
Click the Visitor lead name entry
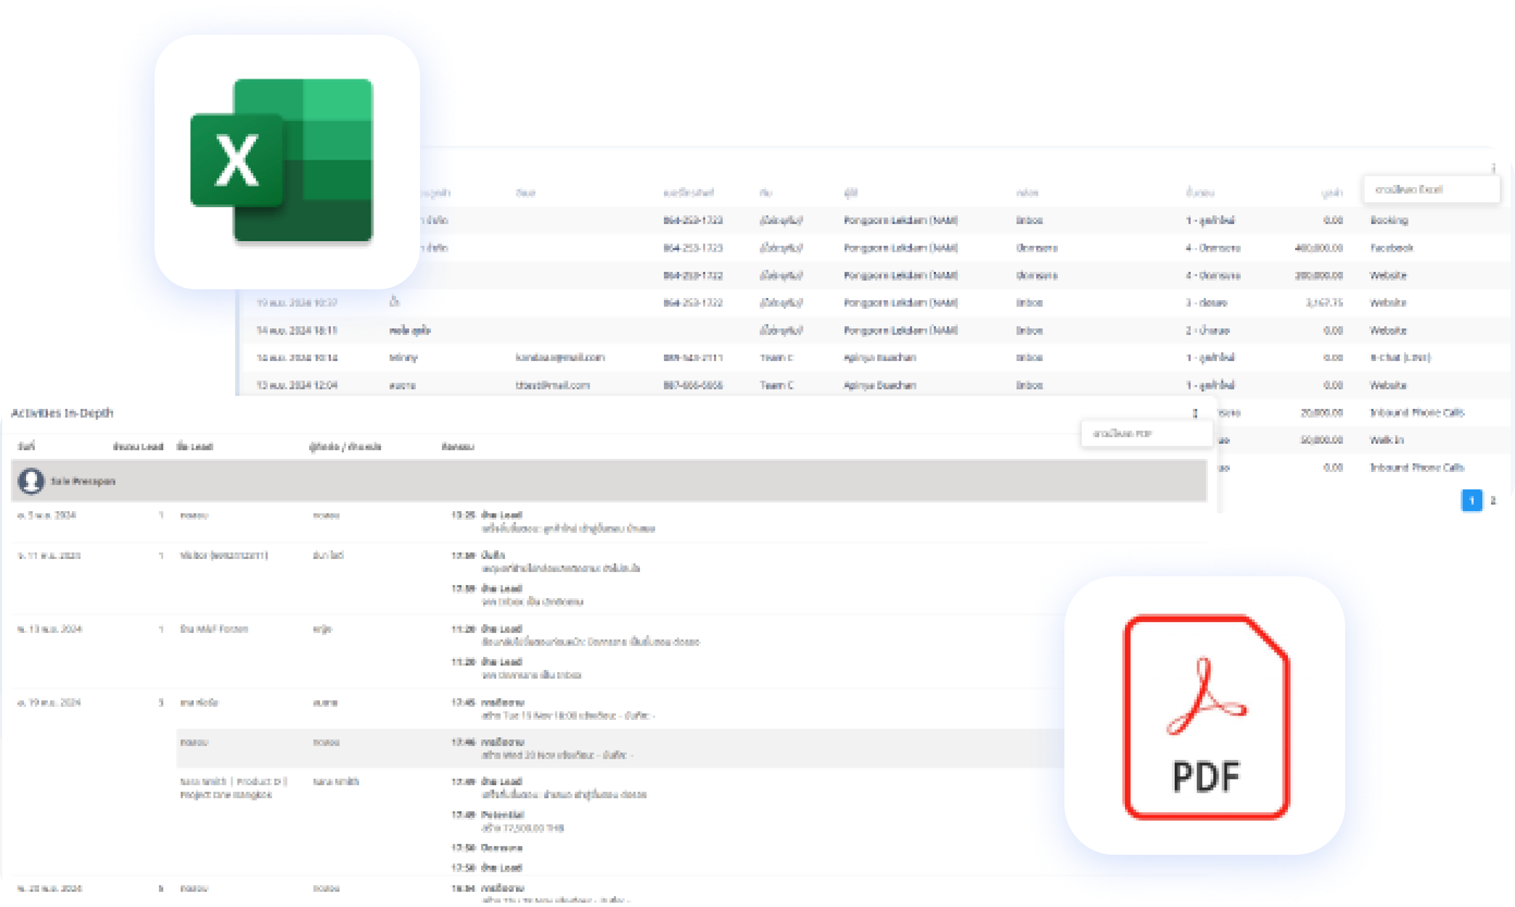point(223,556)
